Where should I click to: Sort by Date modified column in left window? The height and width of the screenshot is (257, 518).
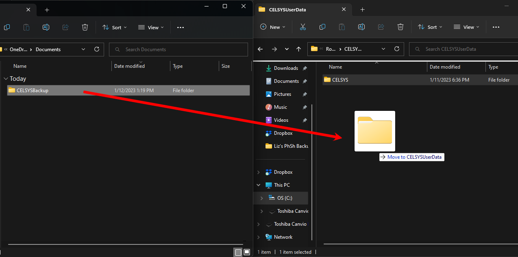[x=129, y=66]
